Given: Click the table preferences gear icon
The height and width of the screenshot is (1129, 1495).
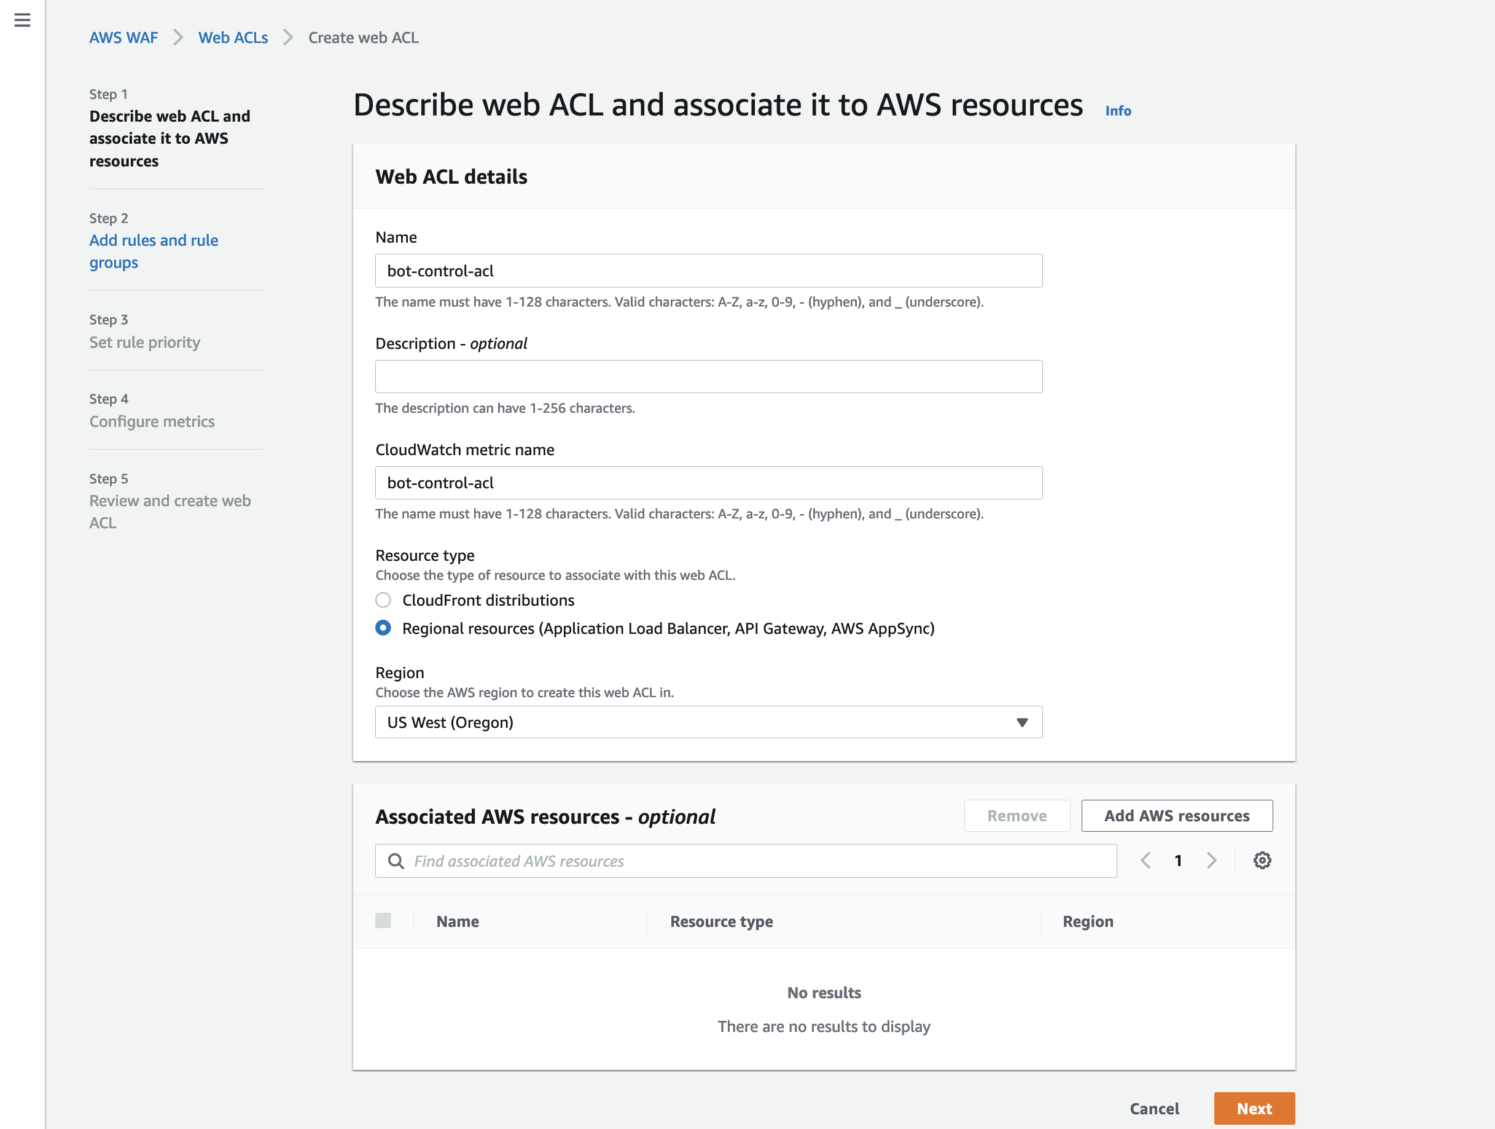Looking at the screenshot, I should click(x=1262, y=860).
